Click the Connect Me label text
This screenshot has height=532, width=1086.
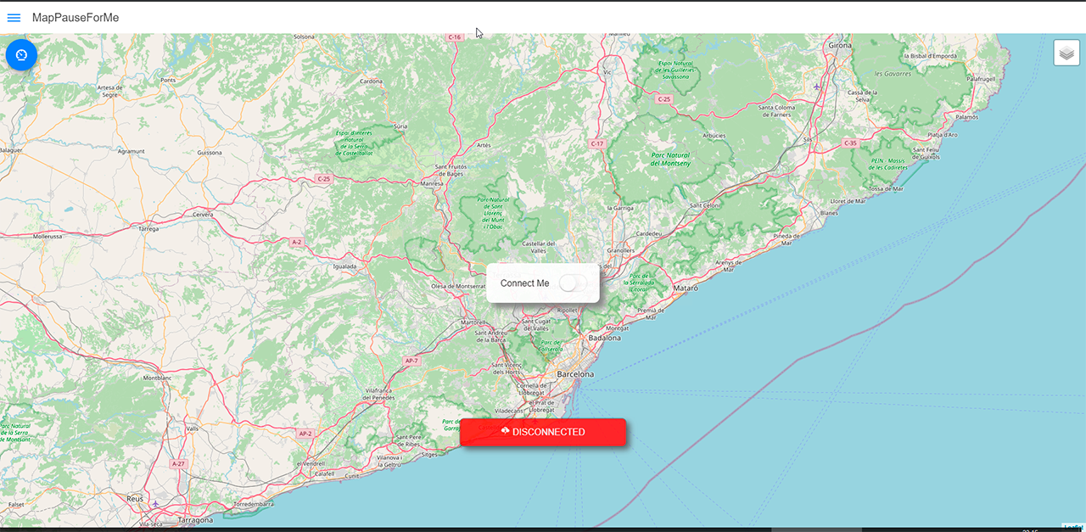click(524, 283)
